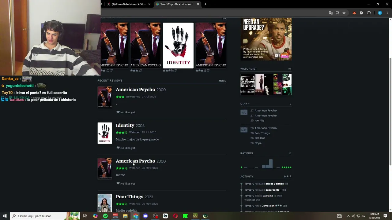
Task: Open Spotify from the taskbar
Action: click(105, 216)
